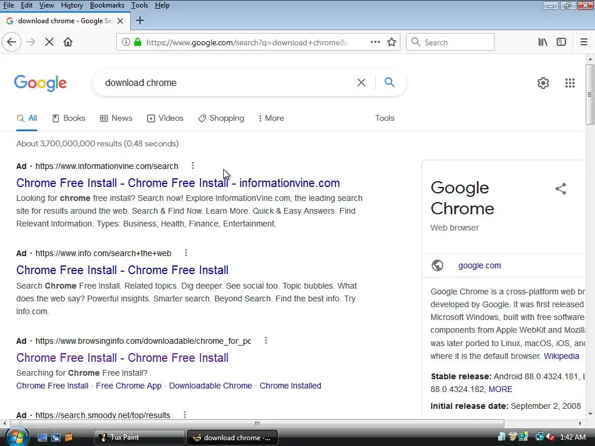This screenshot has height=446, width=595.
Task: Click the globe icon beside google.com
Action: (x=437, y=265)
